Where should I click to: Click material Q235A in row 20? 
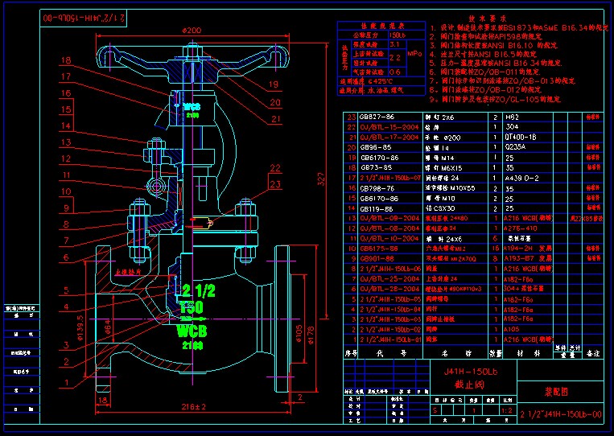tap(515, 147)
